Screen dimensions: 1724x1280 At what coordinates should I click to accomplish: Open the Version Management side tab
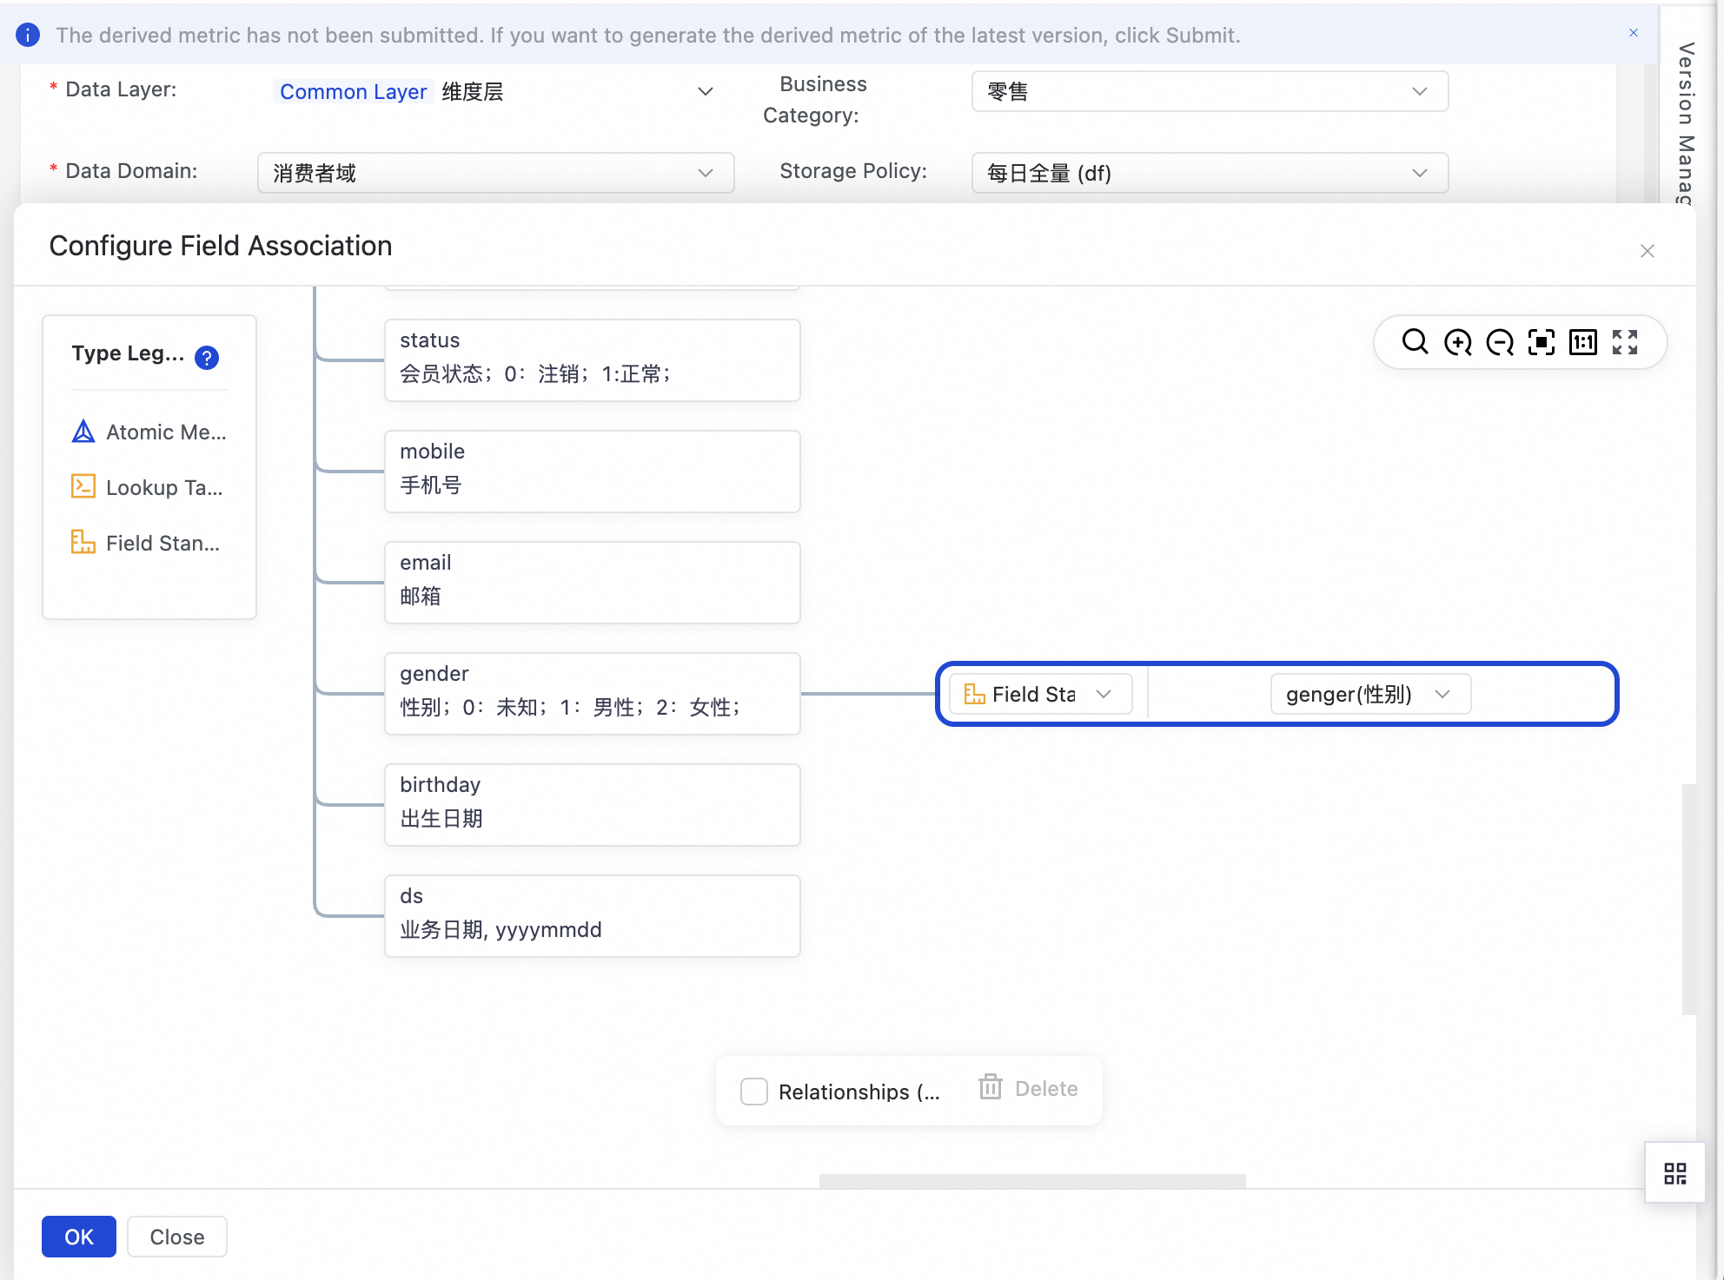click(x=1686, y=122)
